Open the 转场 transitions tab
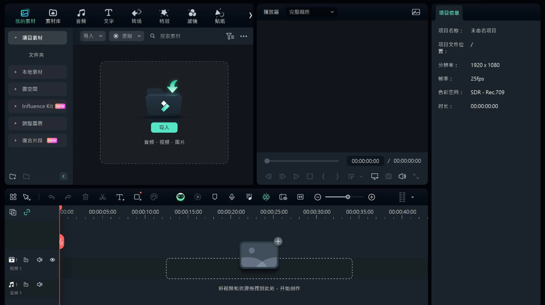Viewport: 545px width, 305px height. 137,16
